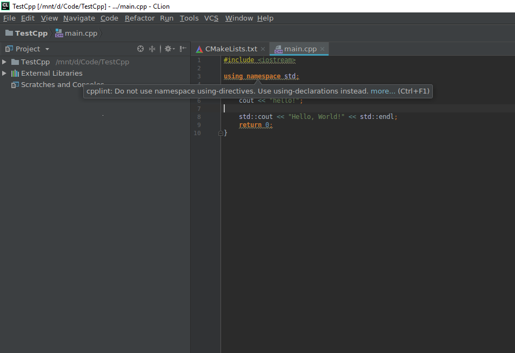
Task: Open the Project panel gear settings
Action: point(170,49)
